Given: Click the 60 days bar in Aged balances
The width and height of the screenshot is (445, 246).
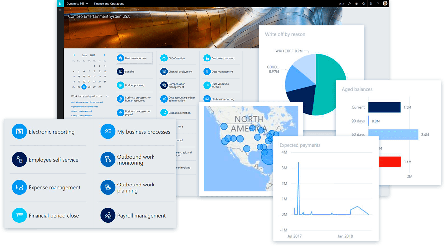Looking at the screenshot, I should [393, 134].
